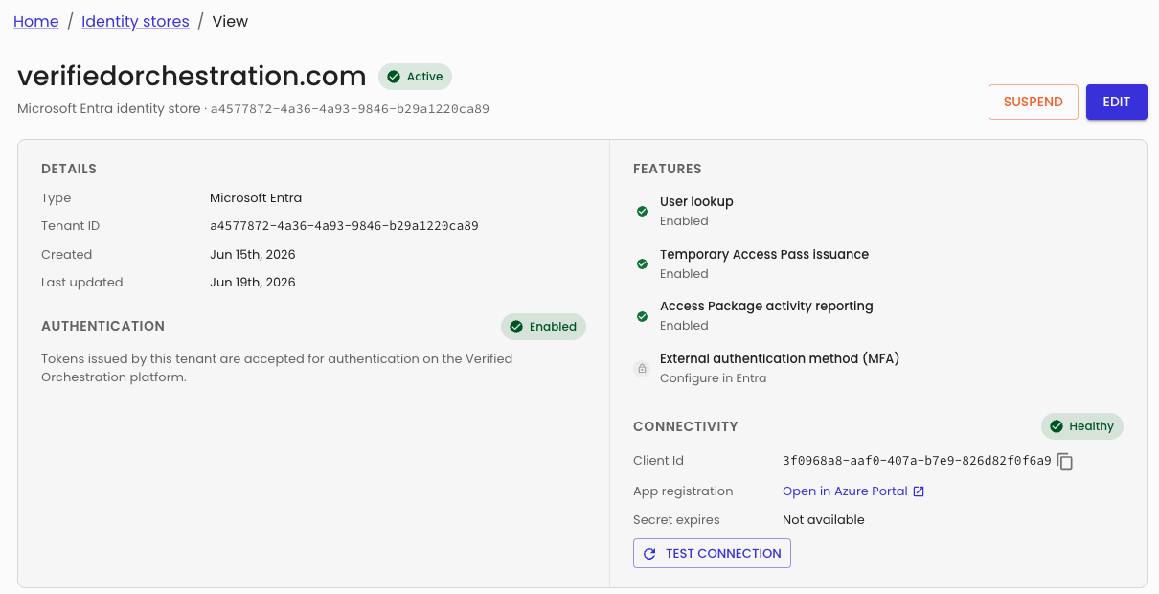This screenshot has width=1159, height=594.
Task: Click the Healthy connectivity badge
Action: [1082, 426]
